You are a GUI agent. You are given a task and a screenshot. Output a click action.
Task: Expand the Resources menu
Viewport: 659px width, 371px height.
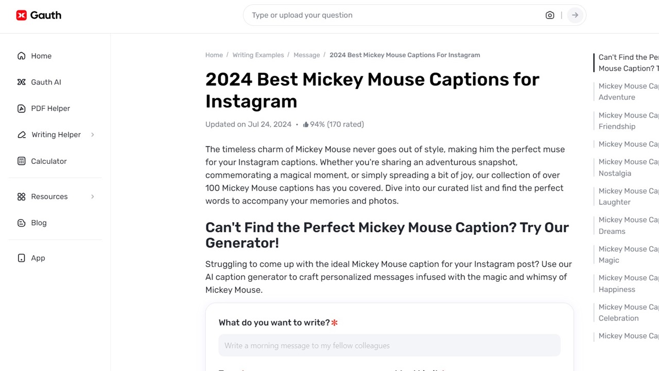[49, 196]
